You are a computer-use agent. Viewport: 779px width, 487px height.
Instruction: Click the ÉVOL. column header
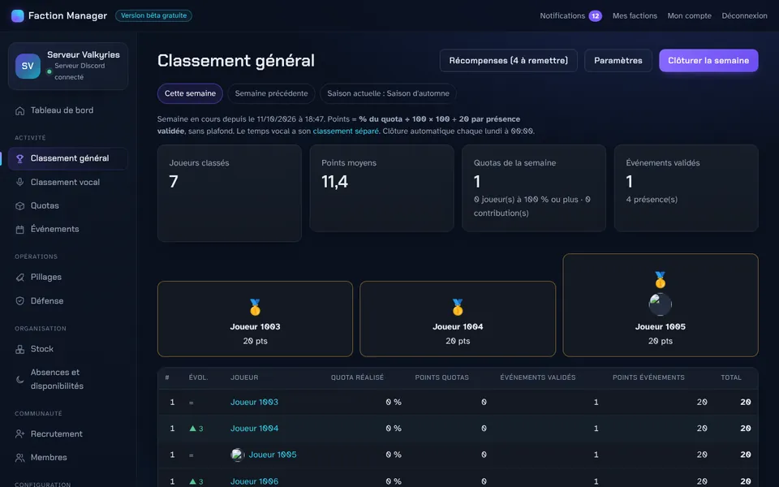pyautogui.click(x=198, y=377)
